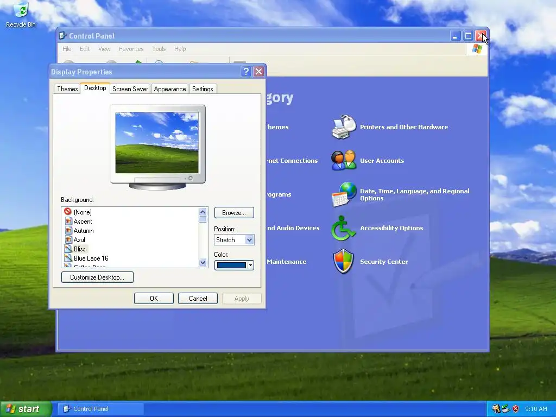Click the background list scroll-down arrow
The width and height of the screenshot is (556, 417).
pos(203,263)
